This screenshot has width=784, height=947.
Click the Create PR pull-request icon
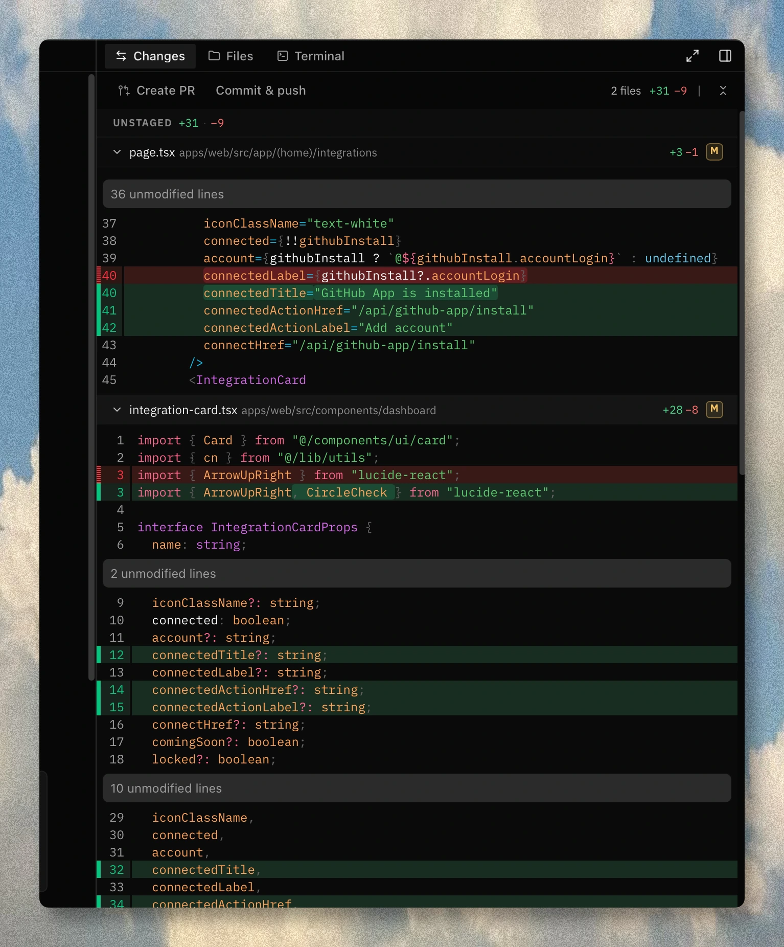click(124, 91)
